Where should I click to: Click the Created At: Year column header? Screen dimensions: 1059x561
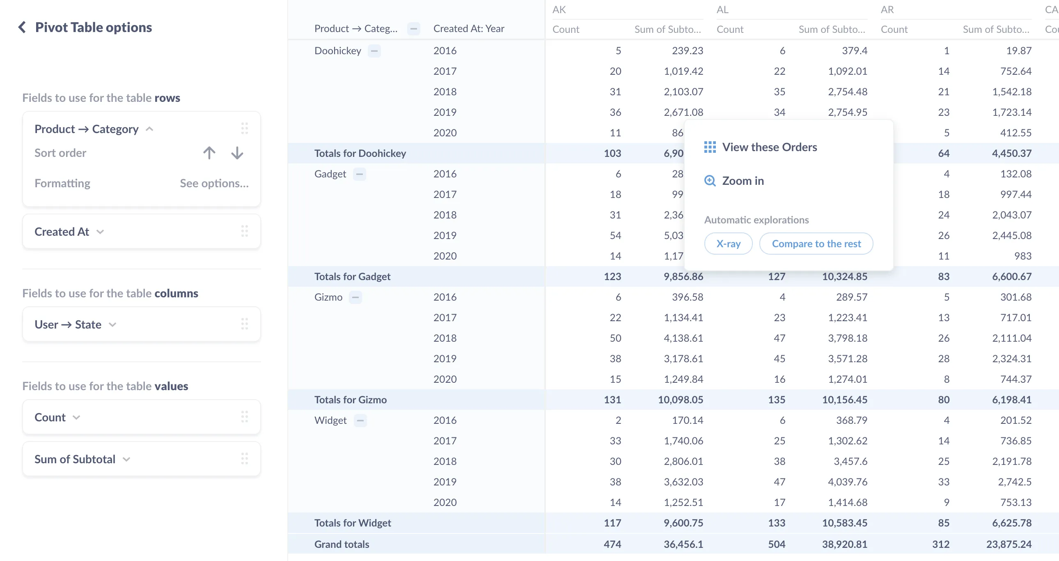469,28
